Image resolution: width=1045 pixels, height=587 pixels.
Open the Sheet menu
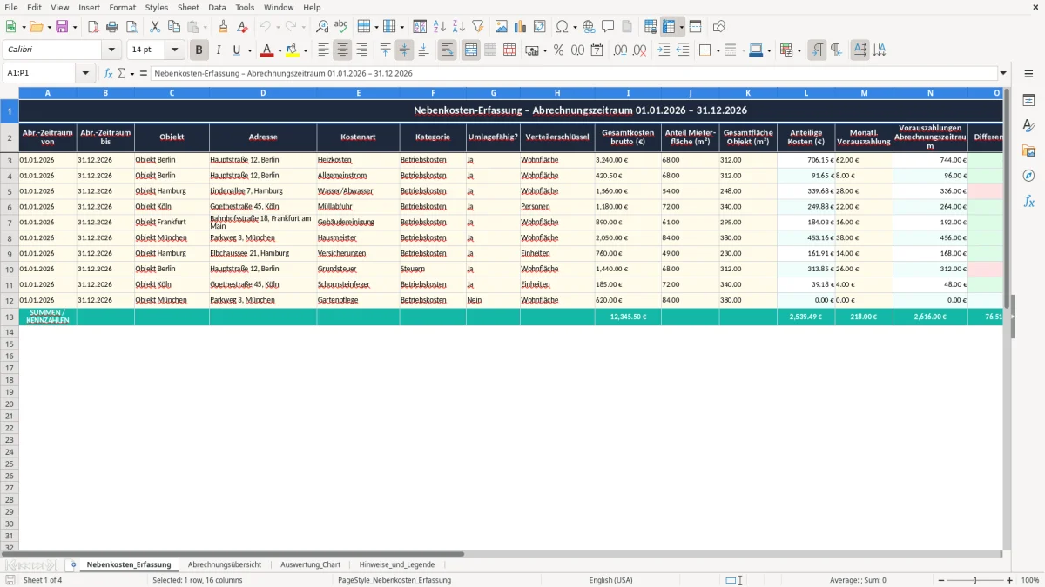(x=188, y=7)
